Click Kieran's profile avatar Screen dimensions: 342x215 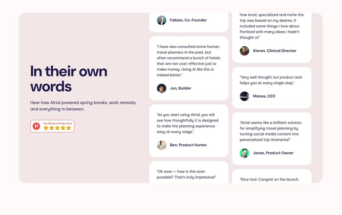click(x=244, y=51)
